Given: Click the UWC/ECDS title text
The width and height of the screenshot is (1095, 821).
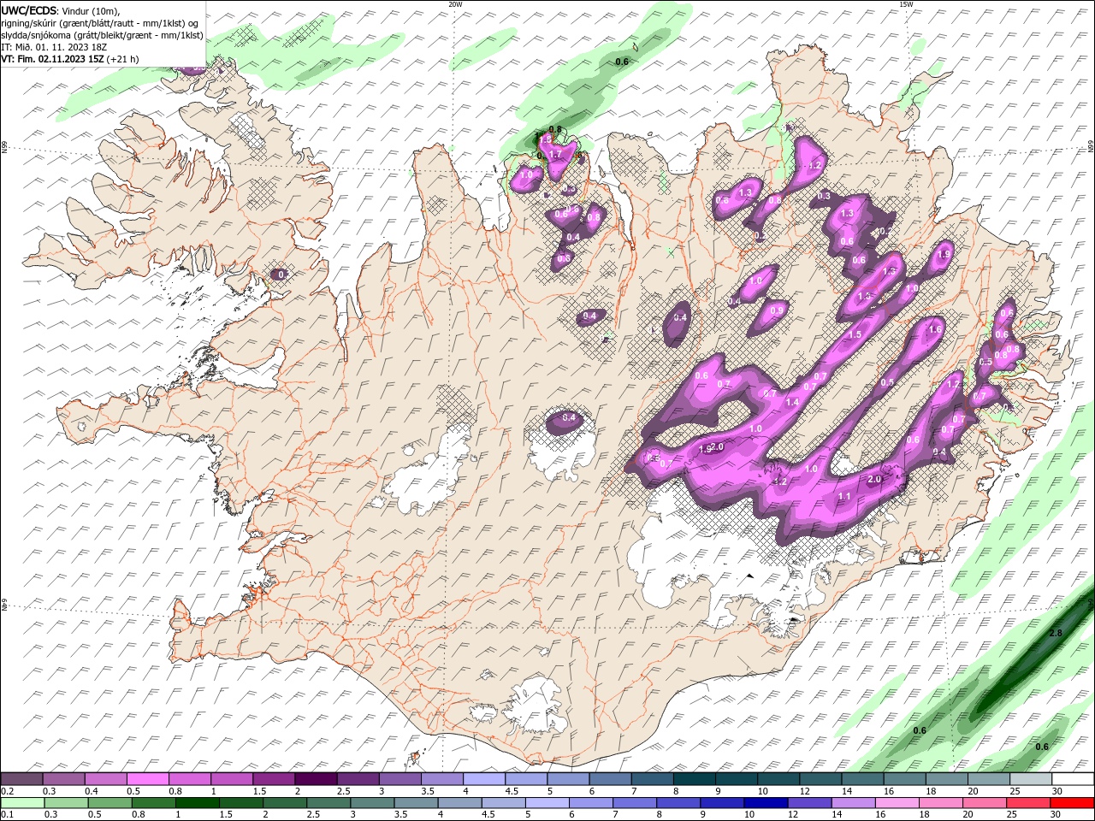Looking at the screenshot, I should pyautogui.click(x=29, y=10).
